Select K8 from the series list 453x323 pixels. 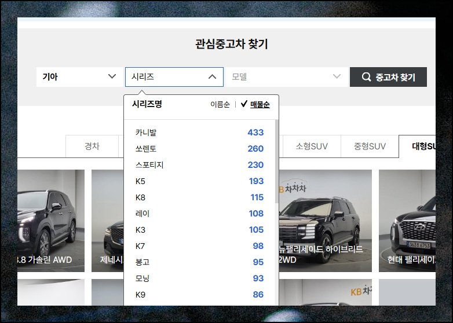click(199, 197)
